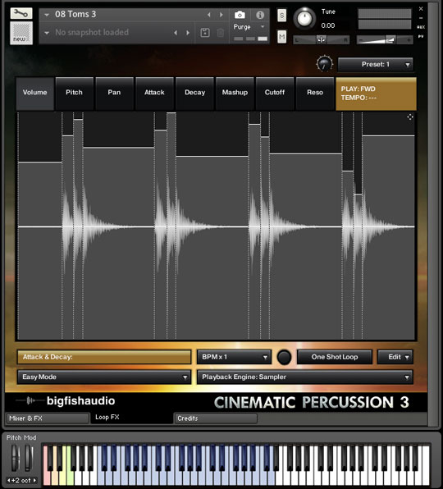Select the Reso tab
The width and height of the screenshot is (443, 489).
[315, 94]
